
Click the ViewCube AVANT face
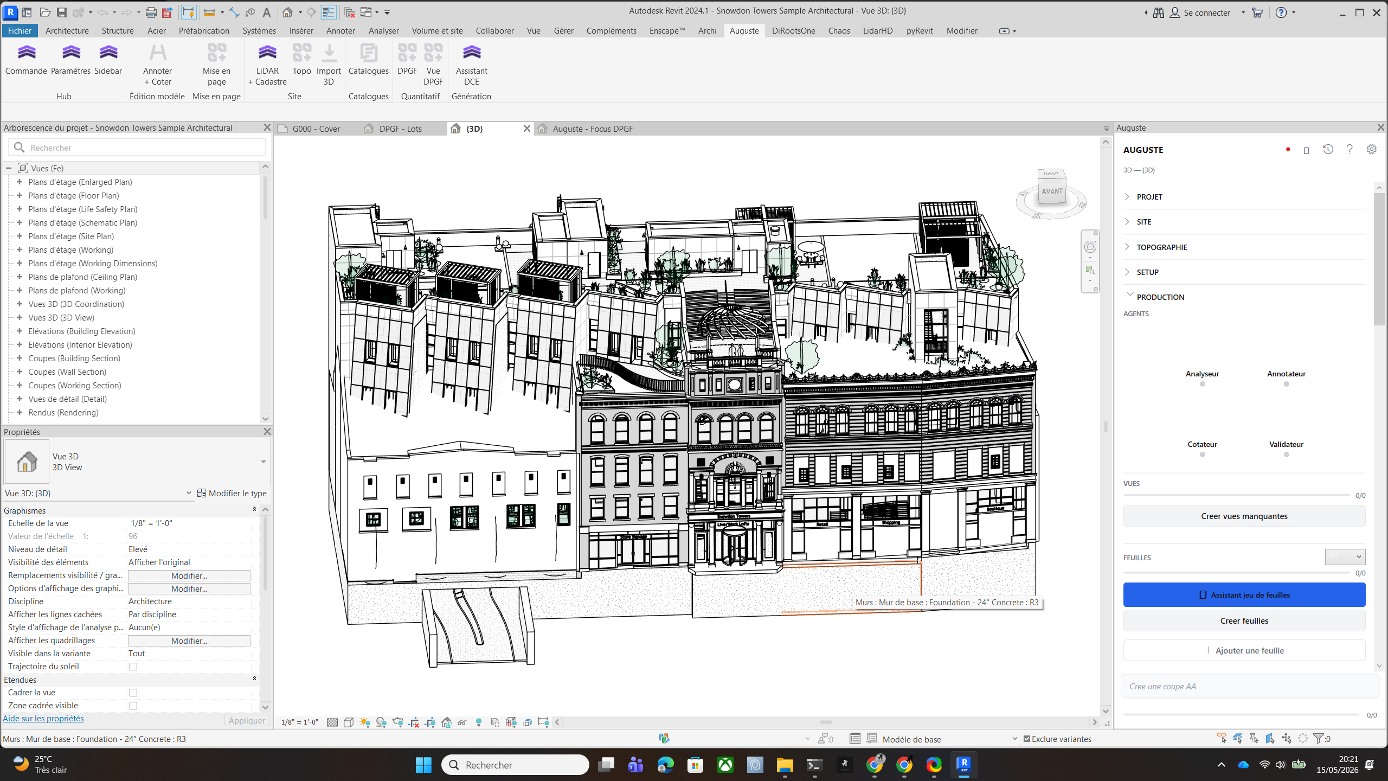click(x=1052, y=191)
